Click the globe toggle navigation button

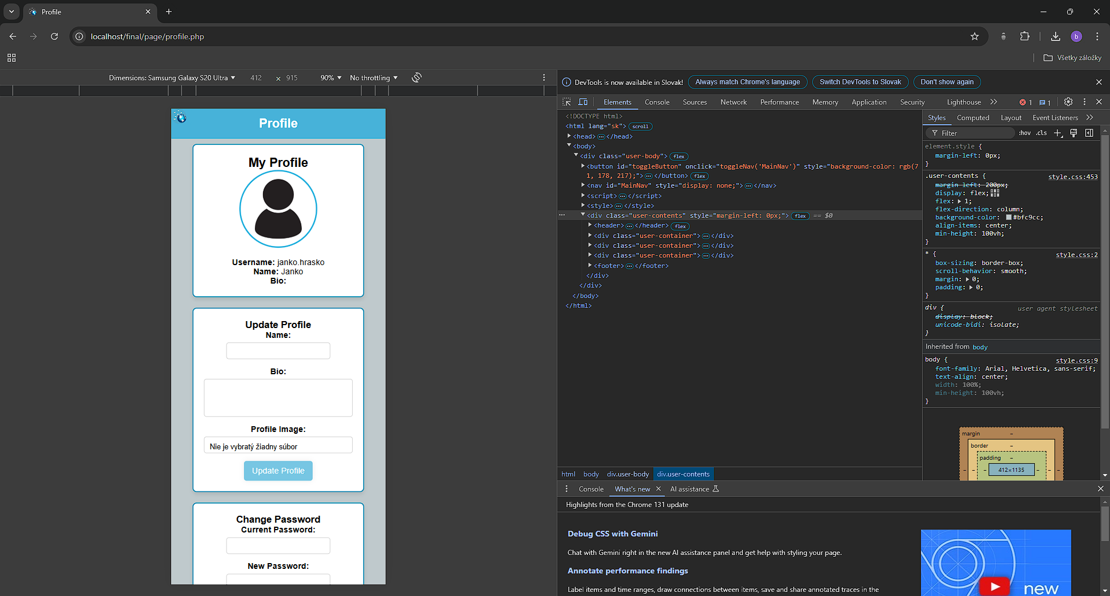pyautogui.click(x=181, y=117)
